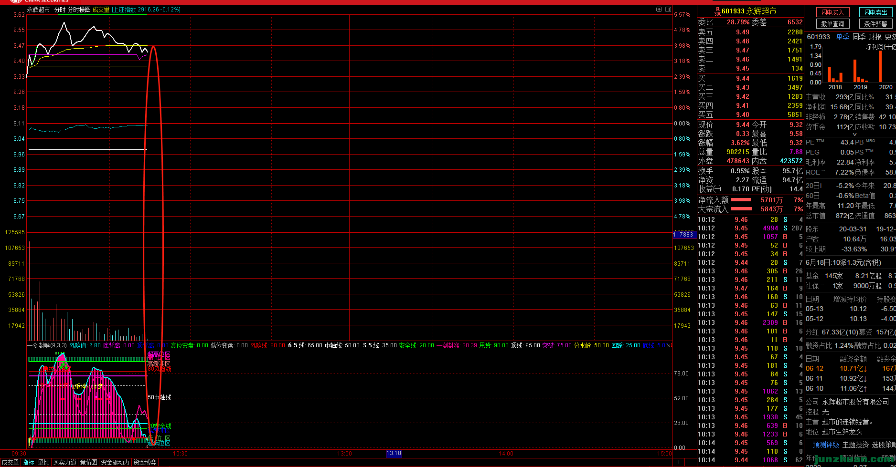Click the 委比 value 28.79%
Viewport: 896px width, 467px height.
pyautogui.click(x=738, y=22)
